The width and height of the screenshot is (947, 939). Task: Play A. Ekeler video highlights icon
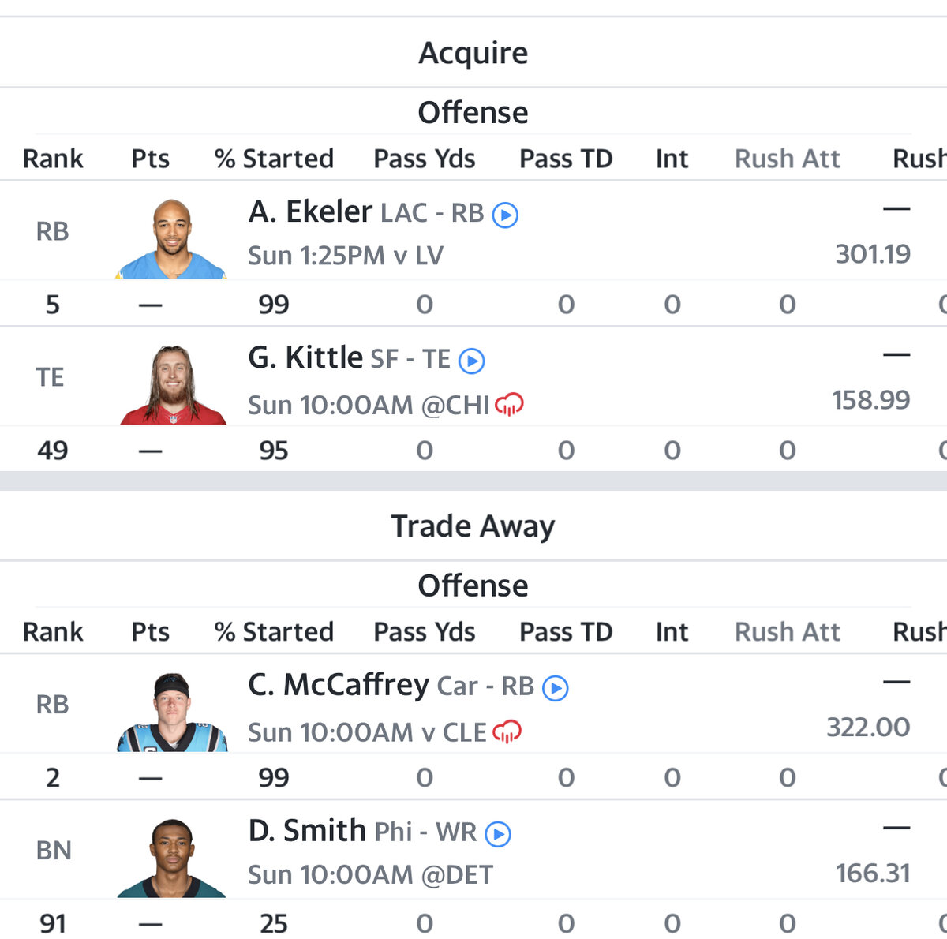[x=505, y=215]
